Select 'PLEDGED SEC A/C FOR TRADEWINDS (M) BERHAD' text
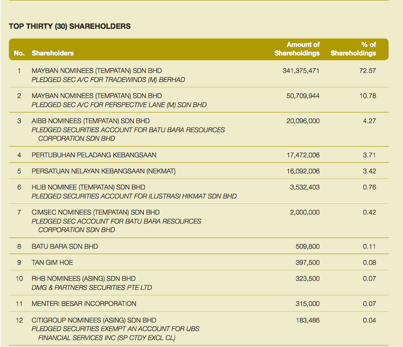 (x=108, y=79)
